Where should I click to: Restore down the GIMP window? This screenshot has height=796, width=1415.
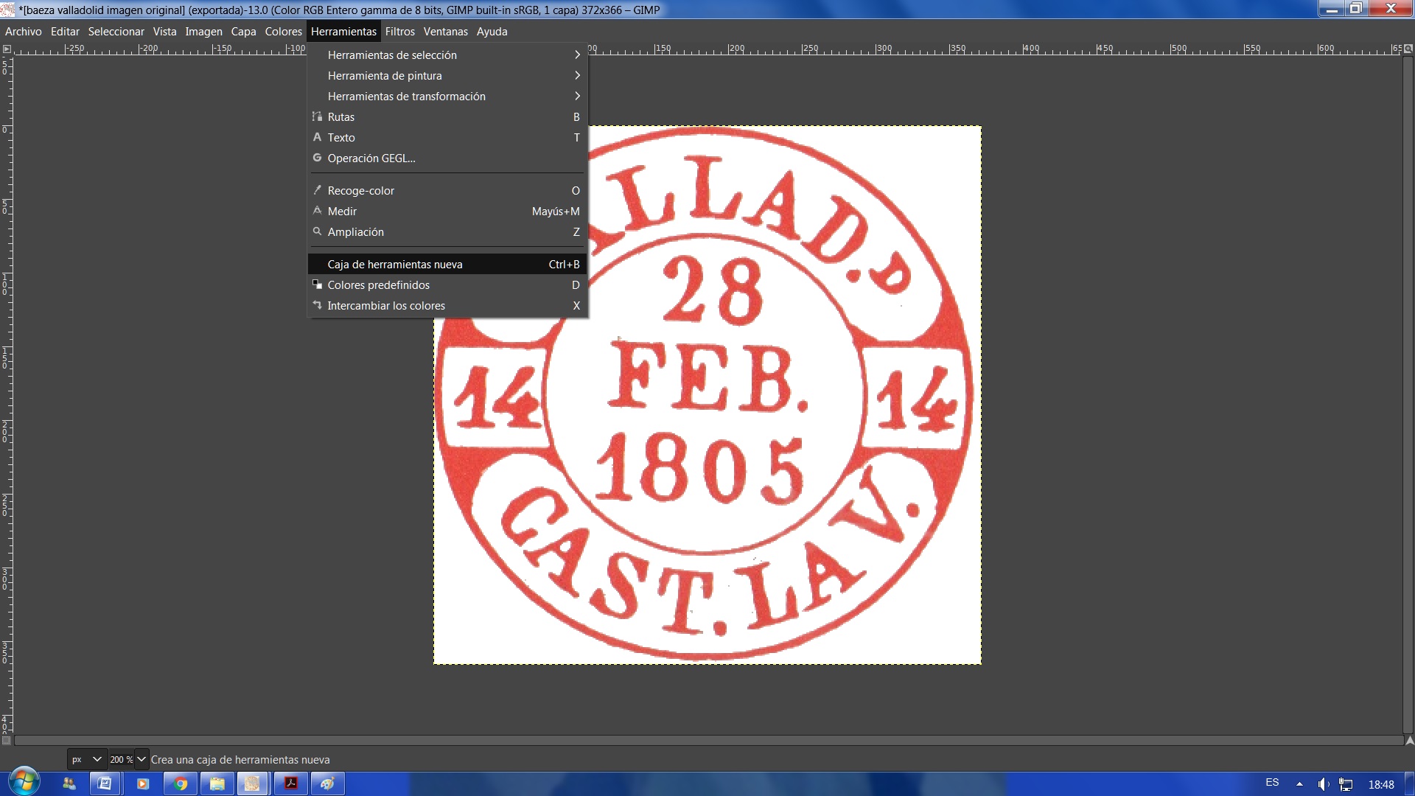pyautogui.click(x=1355, y=9)
